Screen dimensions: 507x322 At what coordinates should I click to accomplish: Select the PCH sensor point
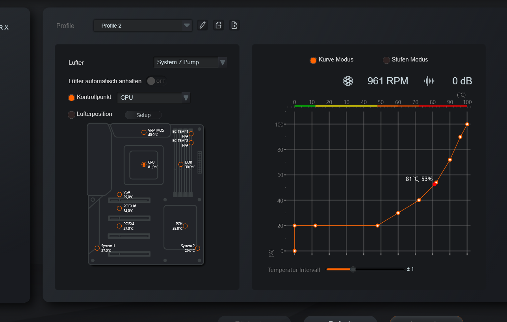click(x=185, y=226)
